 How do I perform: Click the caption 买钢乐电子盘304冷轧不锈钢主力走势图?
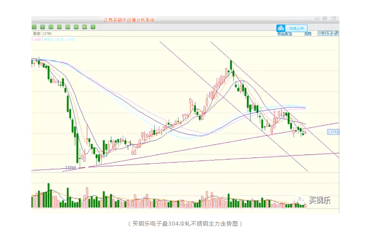pos(185,224)
